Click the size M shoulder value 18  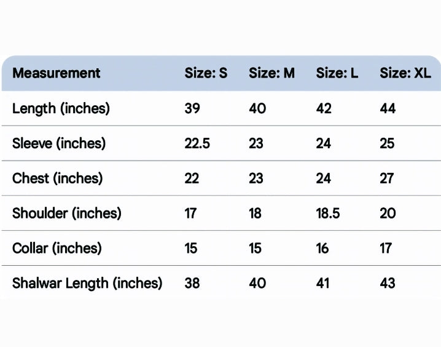pos(256,213)
